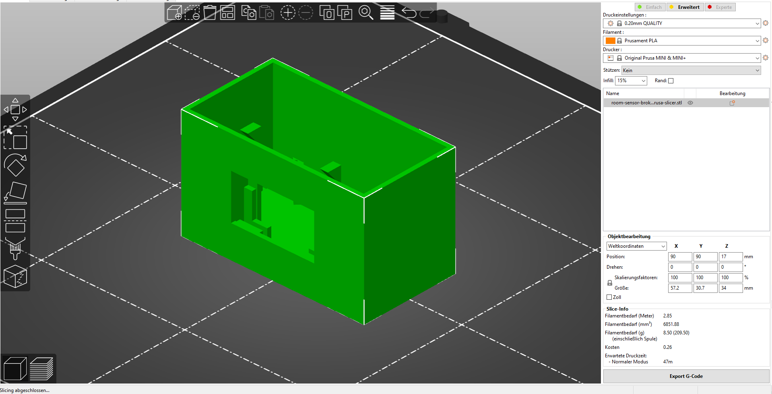The width and height of the screenshot is (772, 394).
Task: Click the Split to parts icon
Action: (x=345, y=13)
